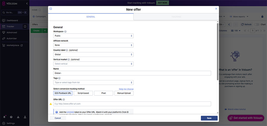Screen dimensions: 267x126
Task: Click into the Offer URL input field
Action: pos(132,104)
